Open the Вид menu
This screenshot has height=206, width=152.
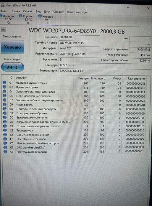(x=38, y=11)
